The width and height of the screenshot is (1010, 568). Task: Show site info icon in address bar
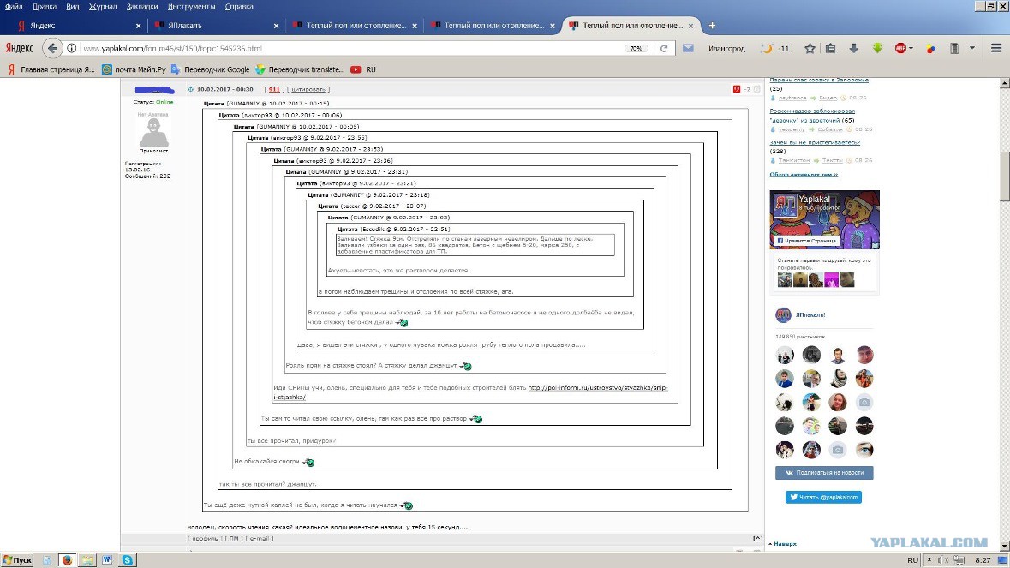coord(71,48)
